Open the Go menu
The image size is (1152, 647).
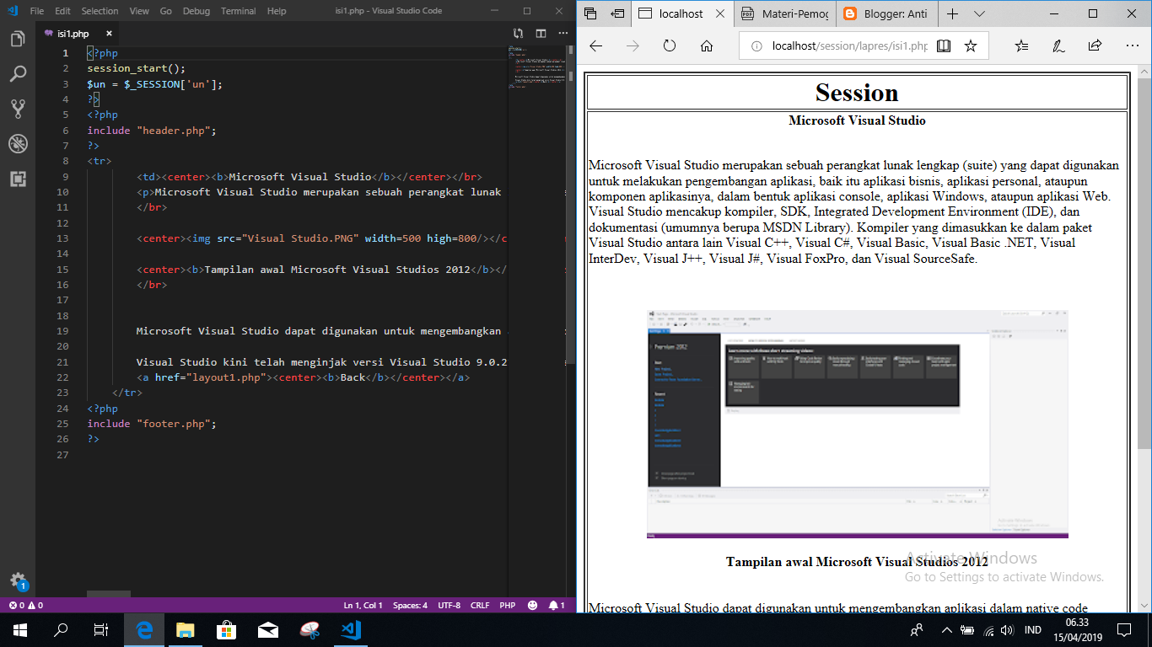point(165,11)
